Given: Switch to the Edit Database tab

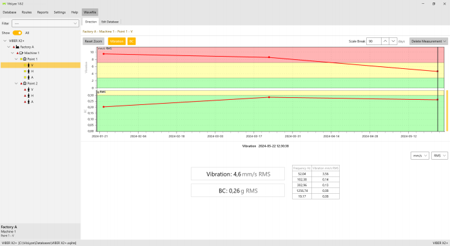Looking at the screenshot, I should click(x=110, y=22).
